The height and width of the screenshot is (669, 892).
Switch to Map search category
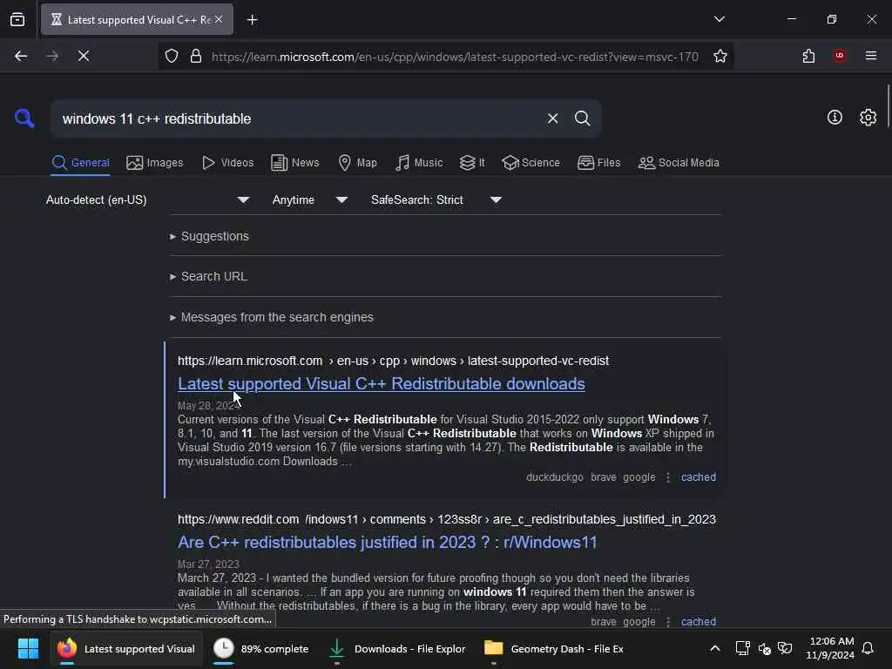tap(357, 163)
